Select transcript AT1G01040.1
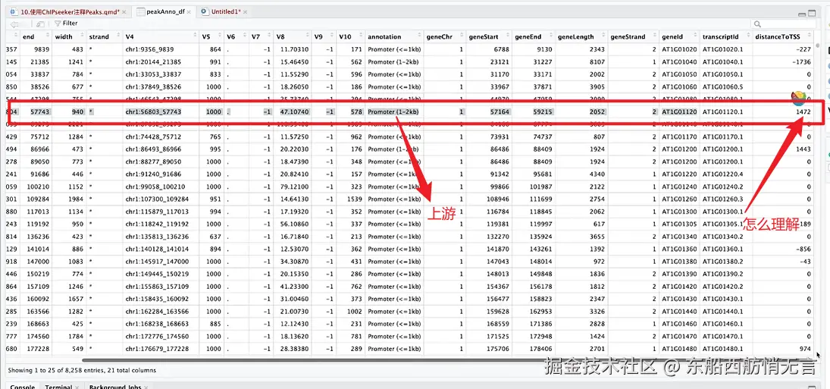 coord(722,61)
